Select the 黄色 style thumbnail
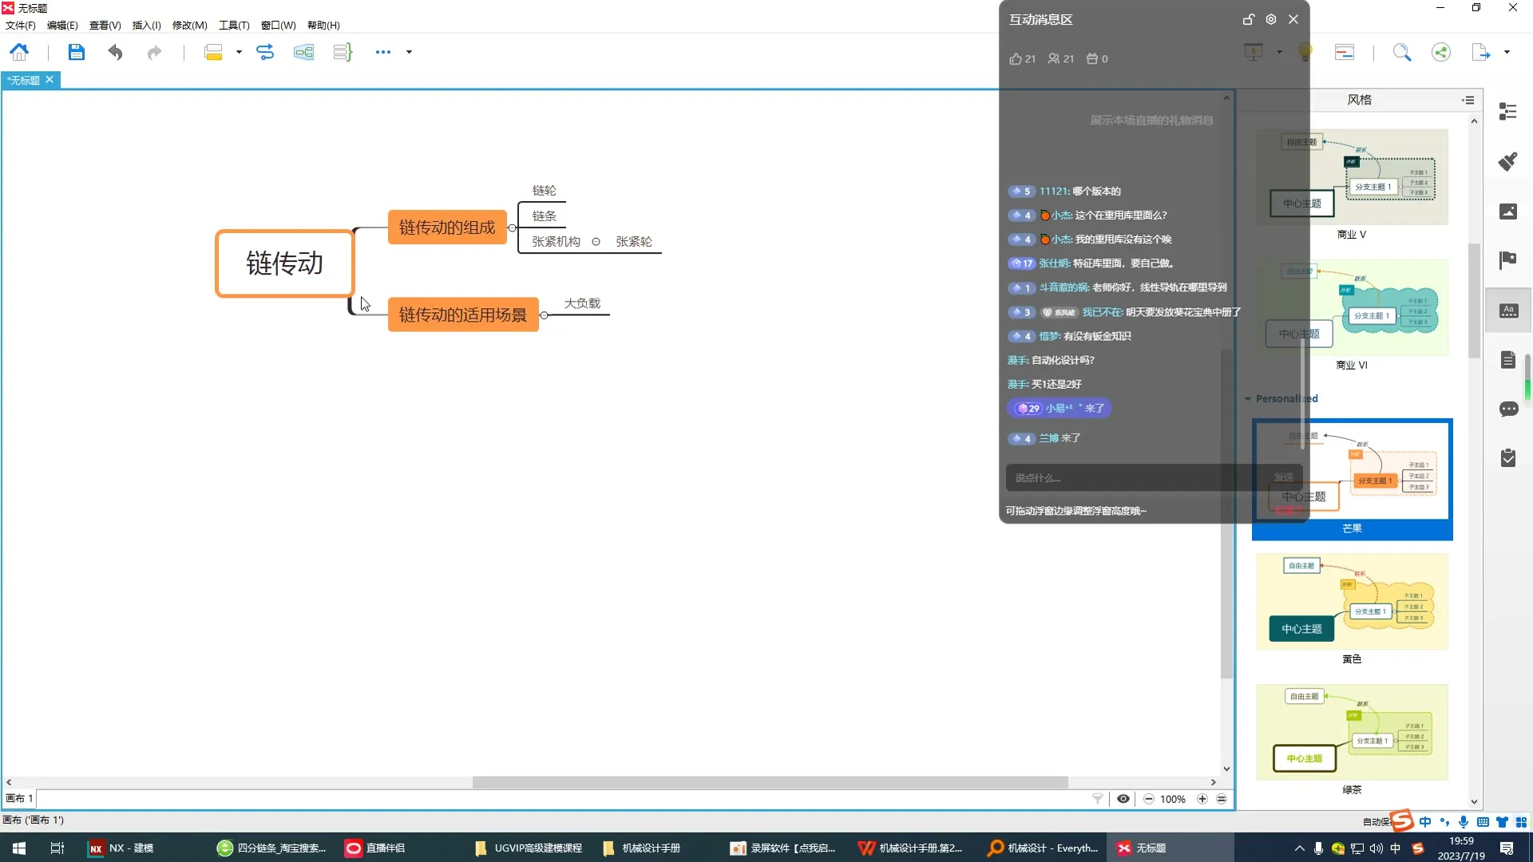Screen dimensions: 1533x862 tap(1352, 602)
